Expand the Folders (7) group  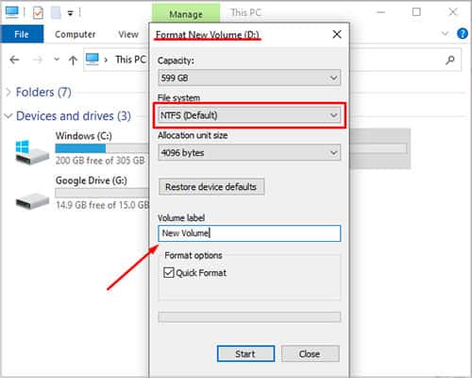[x=8, y=92]
